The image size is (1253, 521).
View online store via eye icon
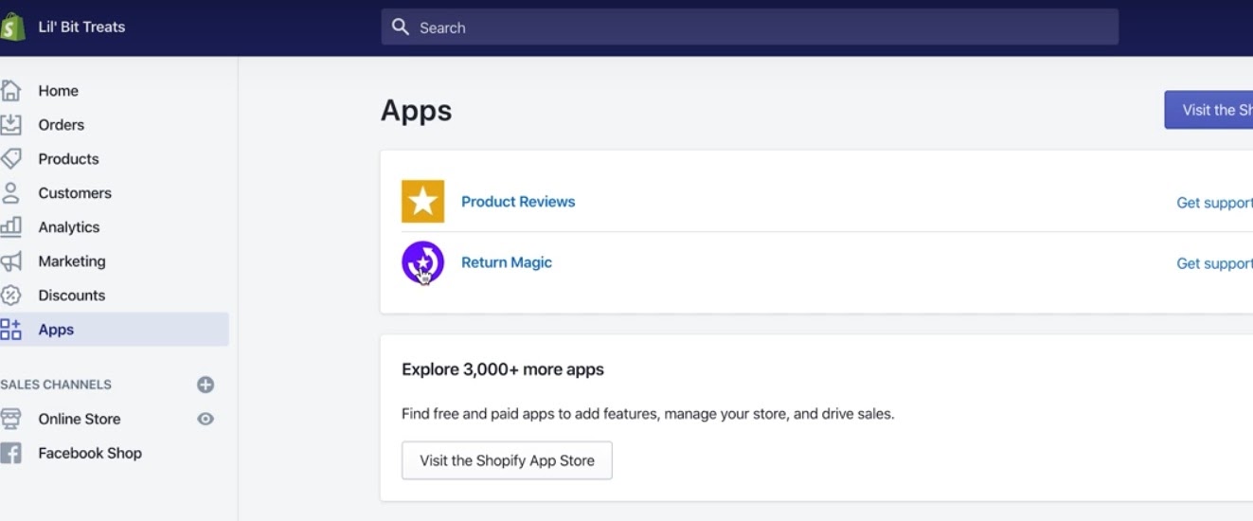click(x=206, y=419)
